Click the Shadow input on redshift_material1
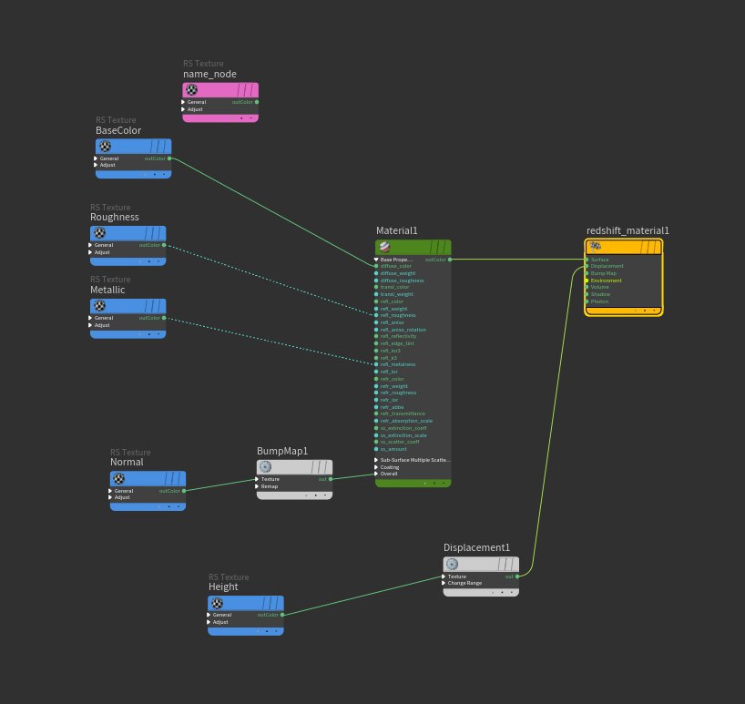The width and height of the screenshot is (745, 704). pyautogui.click(x=587, y=294)
